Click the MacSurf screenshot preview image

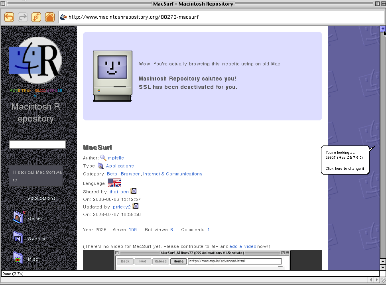pos(202,260)
